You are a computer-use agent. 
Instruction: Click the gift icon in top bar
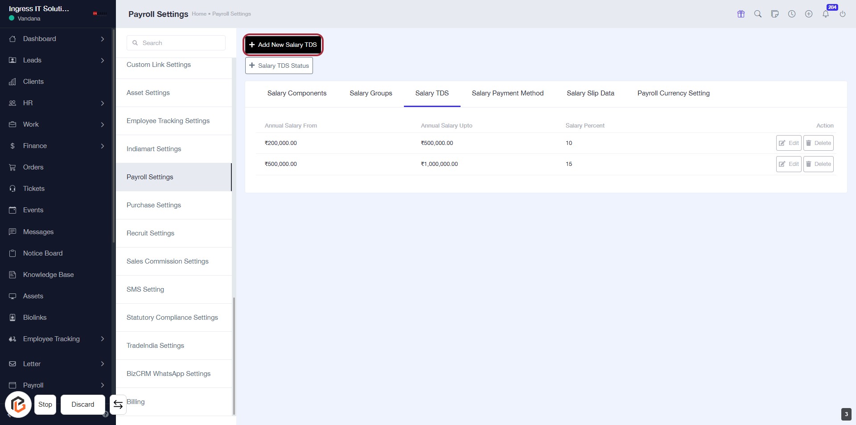coord(741,14)
